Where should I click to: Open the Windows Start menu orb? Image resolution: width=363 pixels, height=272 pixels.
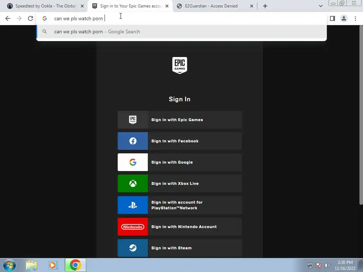click(x=10, y=265)
